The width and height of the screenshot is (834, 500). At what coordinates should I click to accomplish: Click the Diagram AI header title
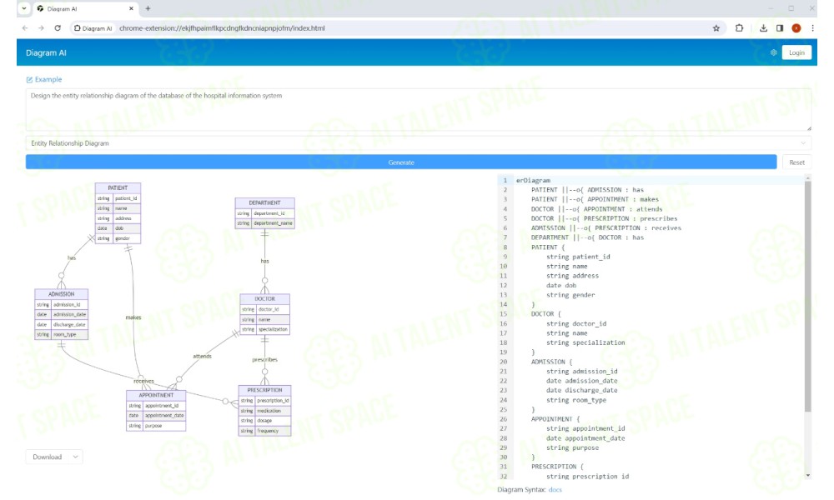(46, 52)
